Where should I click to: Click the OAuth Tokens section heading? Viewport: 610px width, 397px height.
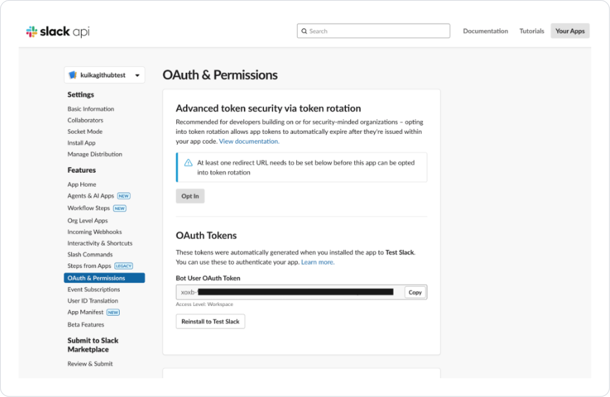[206, 236]
